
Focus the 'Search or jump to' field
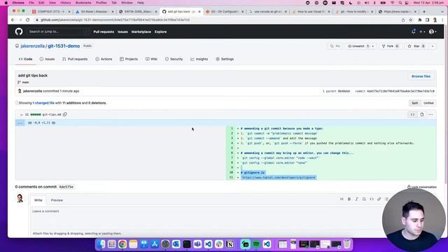point(57,31)
